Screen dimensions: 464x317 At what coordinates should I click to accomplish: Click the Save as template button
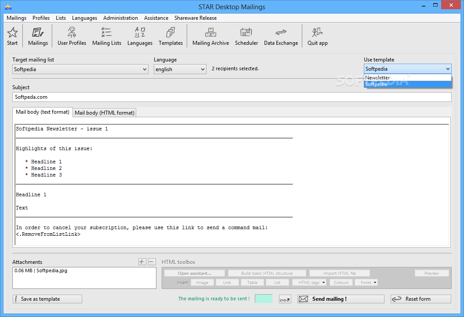pos(47,299)
